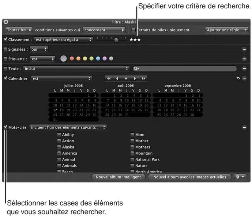Open the search magnifier menu in Texte field

[136, 69]
